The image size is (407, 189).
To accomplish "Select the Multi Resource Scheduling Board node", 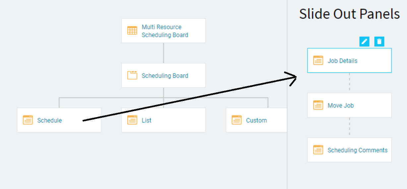I will point(163,31).
